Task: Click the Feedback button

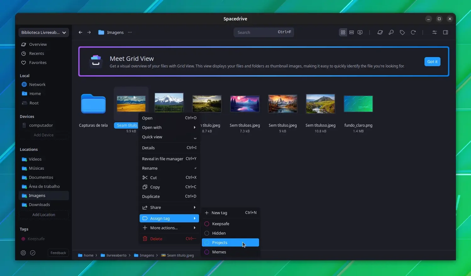Action: (x=58, y=253)
